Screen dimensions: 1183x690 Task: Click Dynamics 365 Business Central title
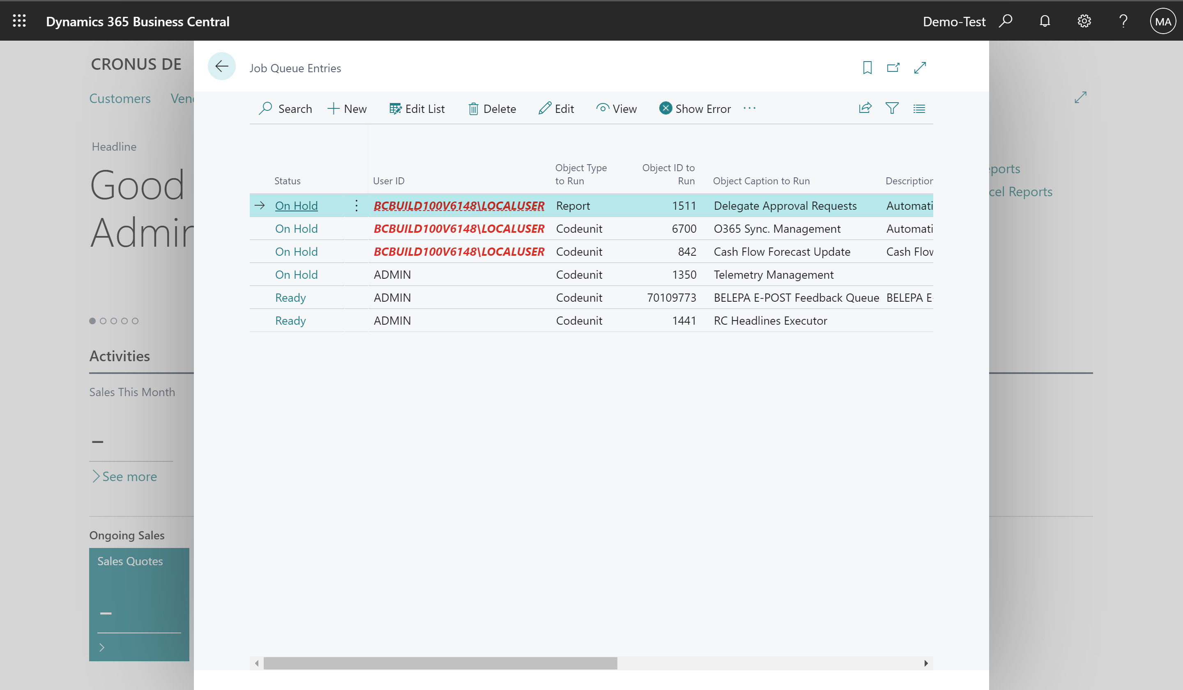point(138,22)
